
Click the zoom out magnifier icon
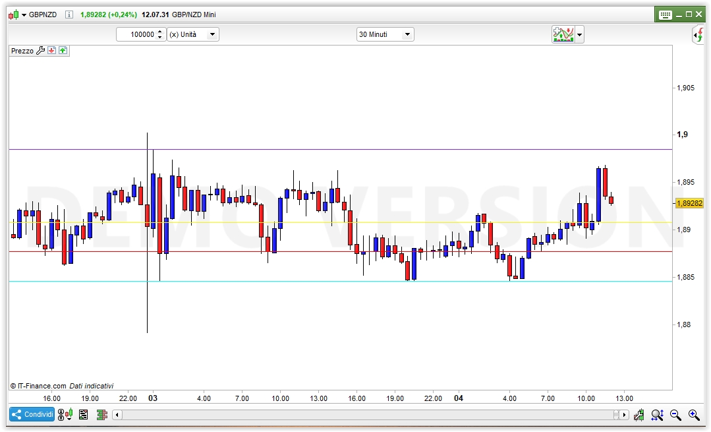click(x=675, y=415)
